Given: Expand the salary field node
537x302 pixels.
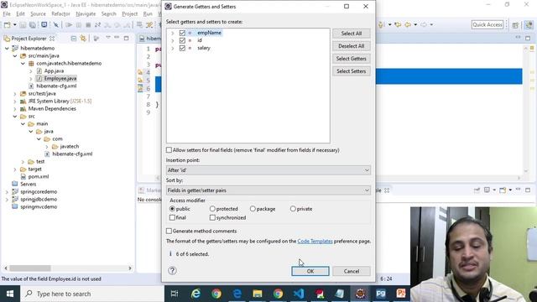Looking at the screenshot, I should 173,48.
